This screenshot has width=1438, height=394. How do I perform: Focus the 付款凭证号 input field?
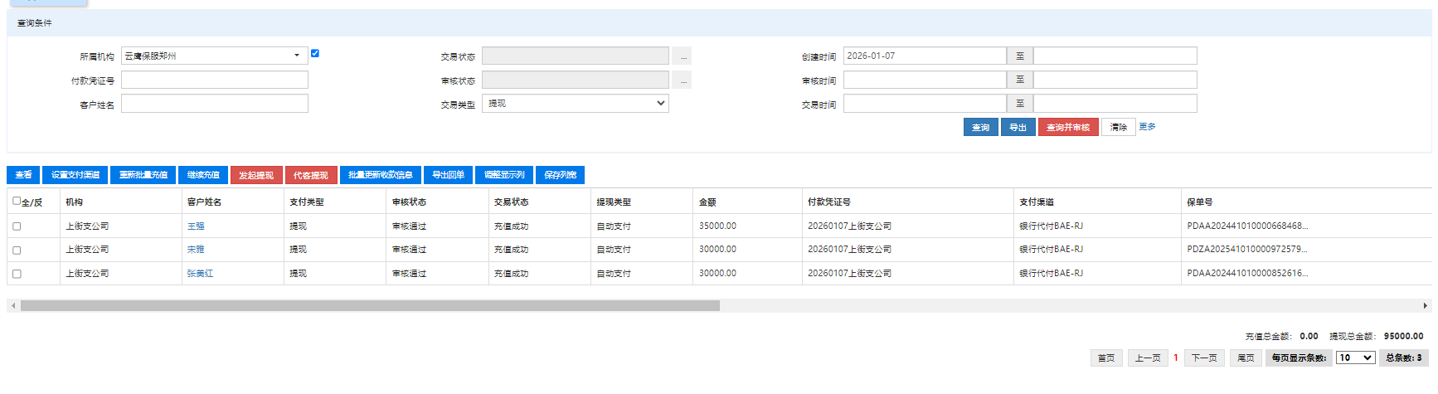coord(214,80)
